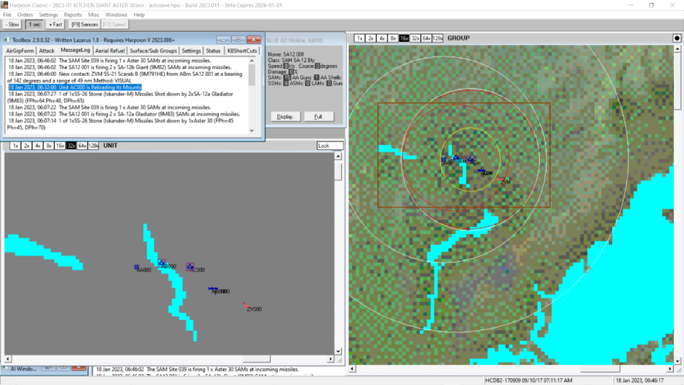Select the AB000 SAM unit icon on Unit map

pos(162,263)
